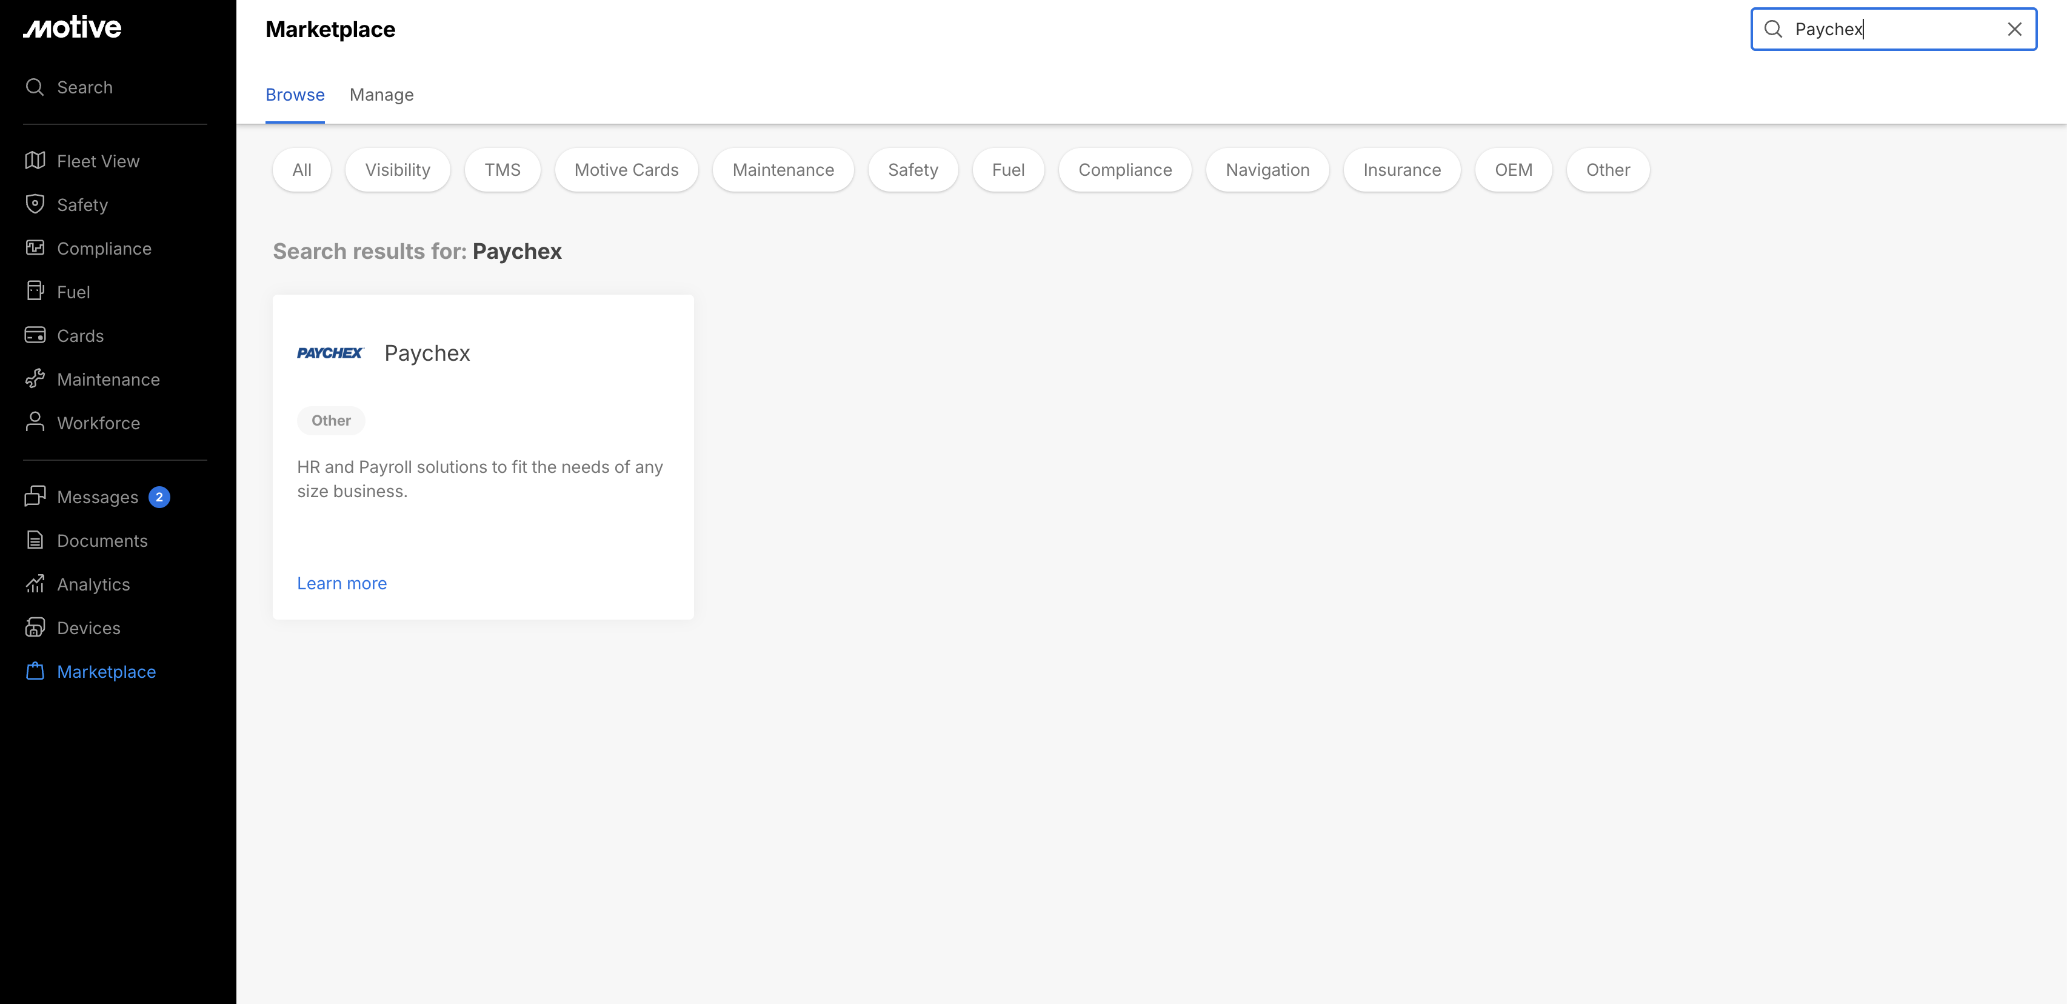Click the Paychex logo on card
The image size is (2067, 1004).
(330, 353)
